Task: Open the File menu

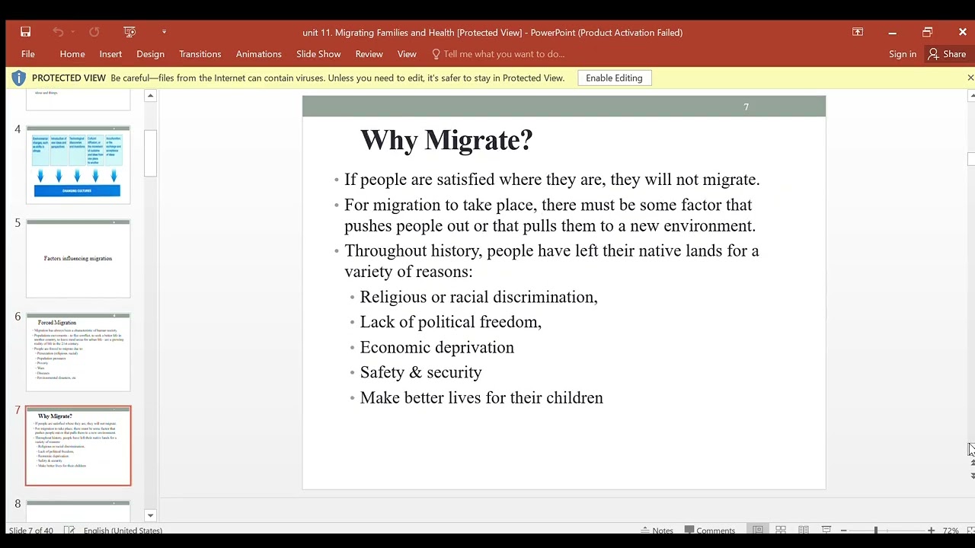Action: 28,54
